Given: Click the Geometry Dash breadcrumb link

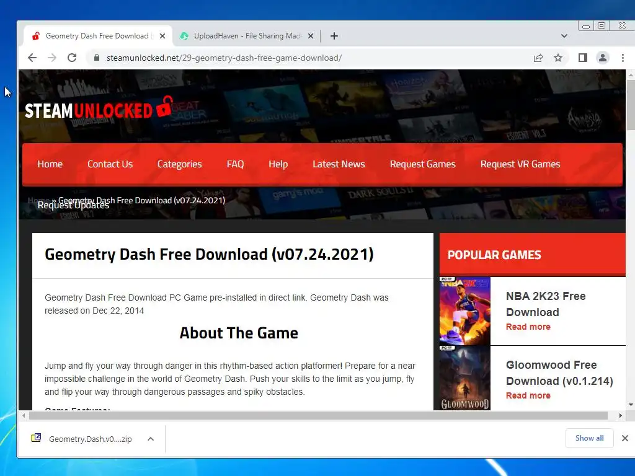Looking at the screenshot, I should (x=142, y=200).
